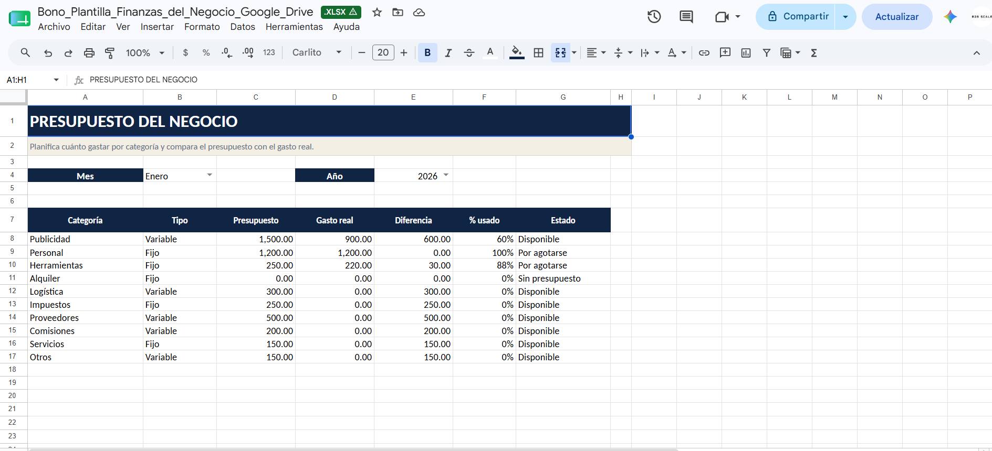Toggle merge cells button
This screenshot has height=451, width=992.
(560, 52)
